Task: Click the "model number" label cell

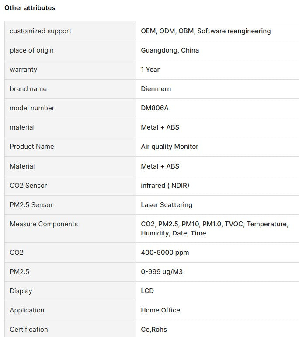Action: [x=32, y=108]
